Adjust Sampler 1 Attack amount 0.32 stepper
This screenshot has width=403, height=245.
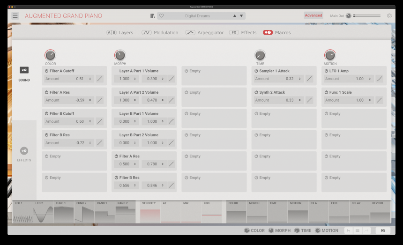pos(300,79)
